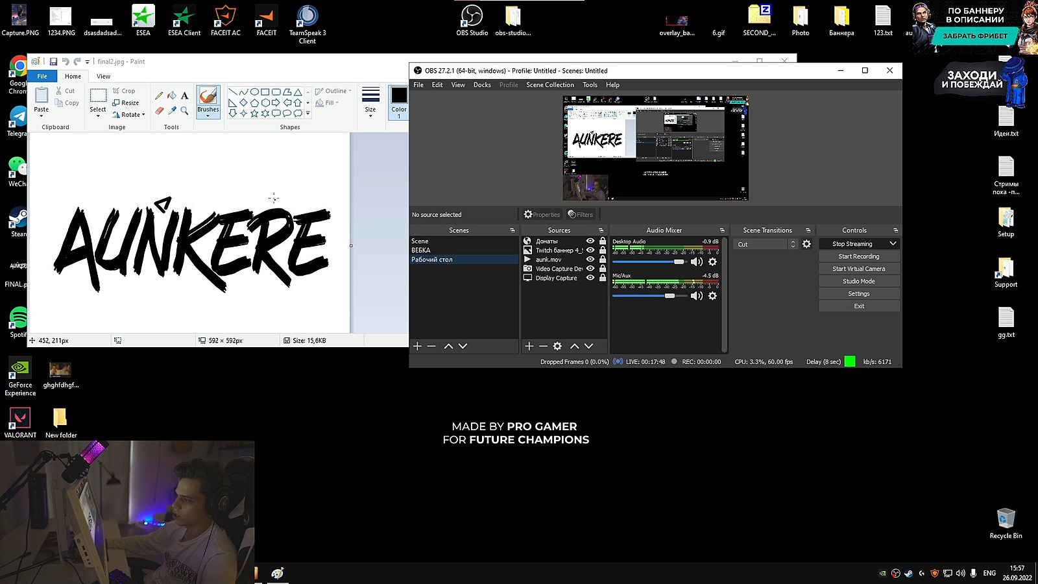Open the Paint File menu

(x=42, y=76)
